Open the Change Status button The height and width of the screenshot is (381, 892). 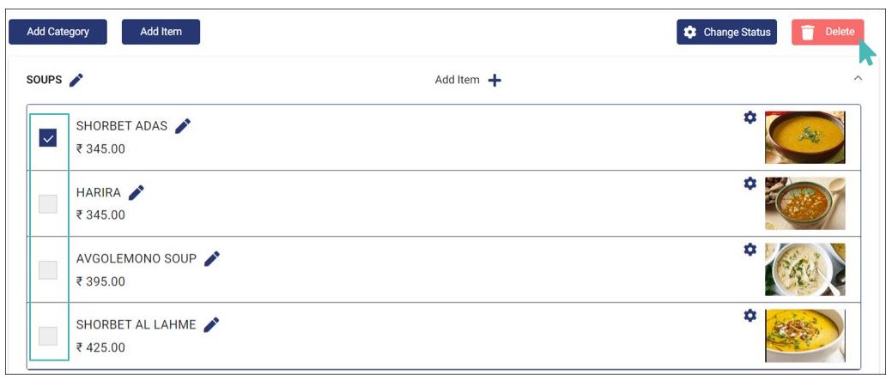726,32
